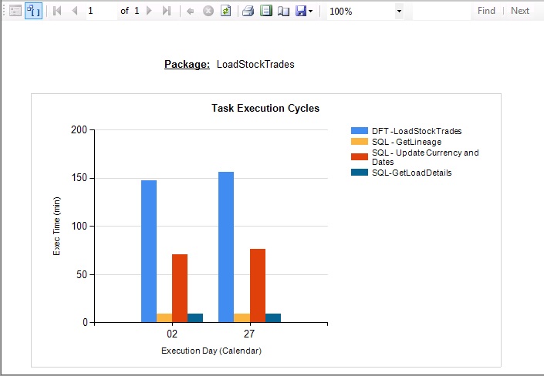Toggle the document map button
The height and width of the screenshot is (376, 544).
click(15, 11)
